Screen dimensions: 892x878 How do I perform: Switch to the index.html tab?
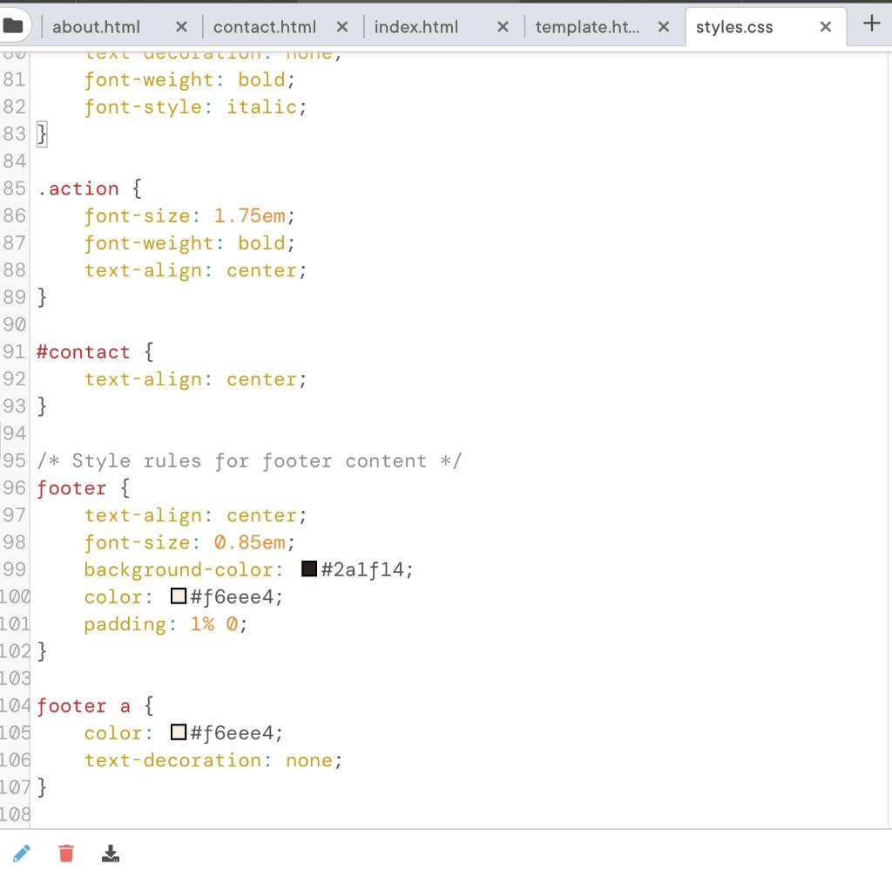pos(416,27)
